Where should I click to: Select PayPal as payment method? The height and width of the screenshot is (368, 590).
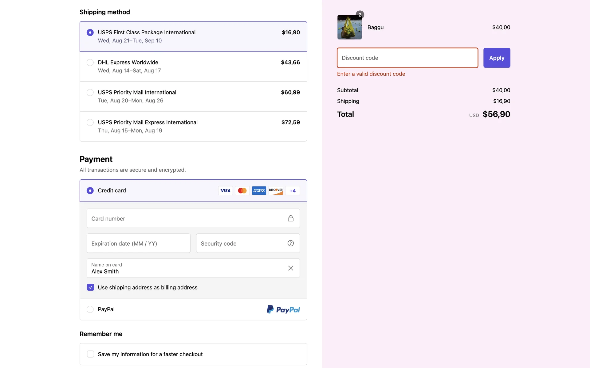pos(90,309)
